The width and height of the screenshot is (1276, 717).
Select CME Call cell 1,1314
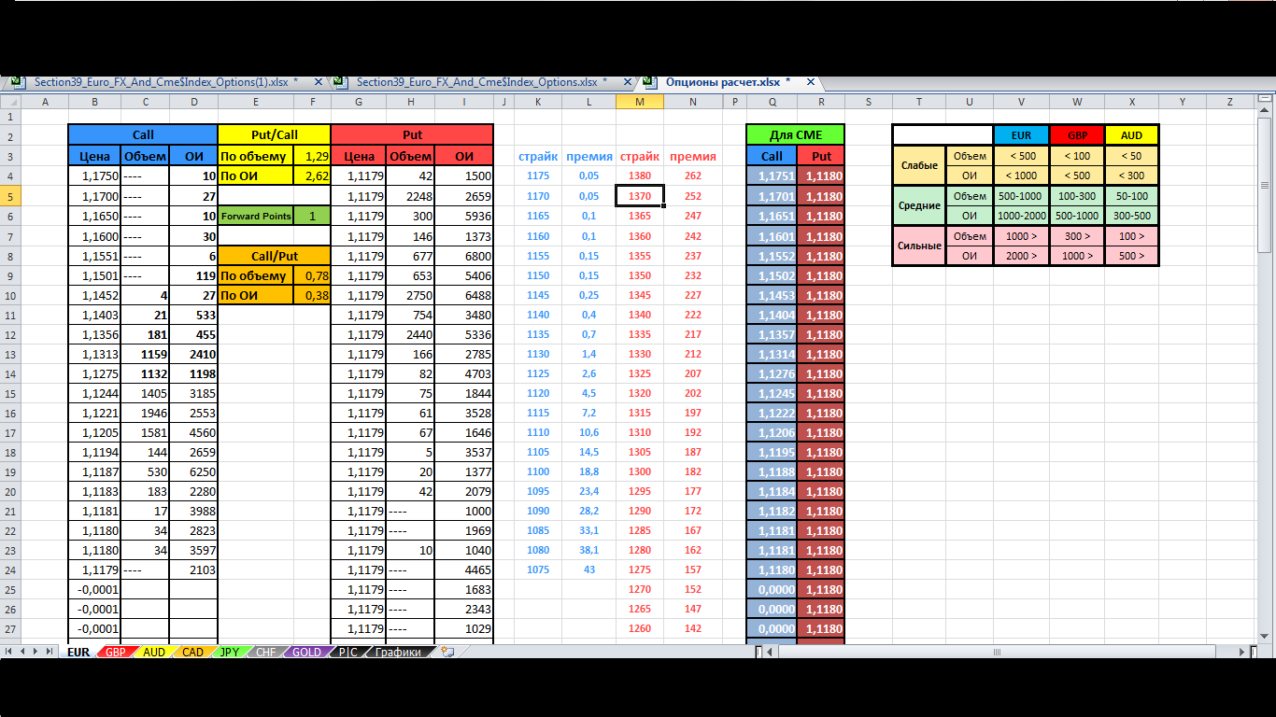773,354
